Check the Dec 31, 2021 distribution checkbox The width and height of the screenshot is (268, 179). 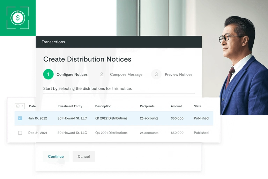pos(20,133)
